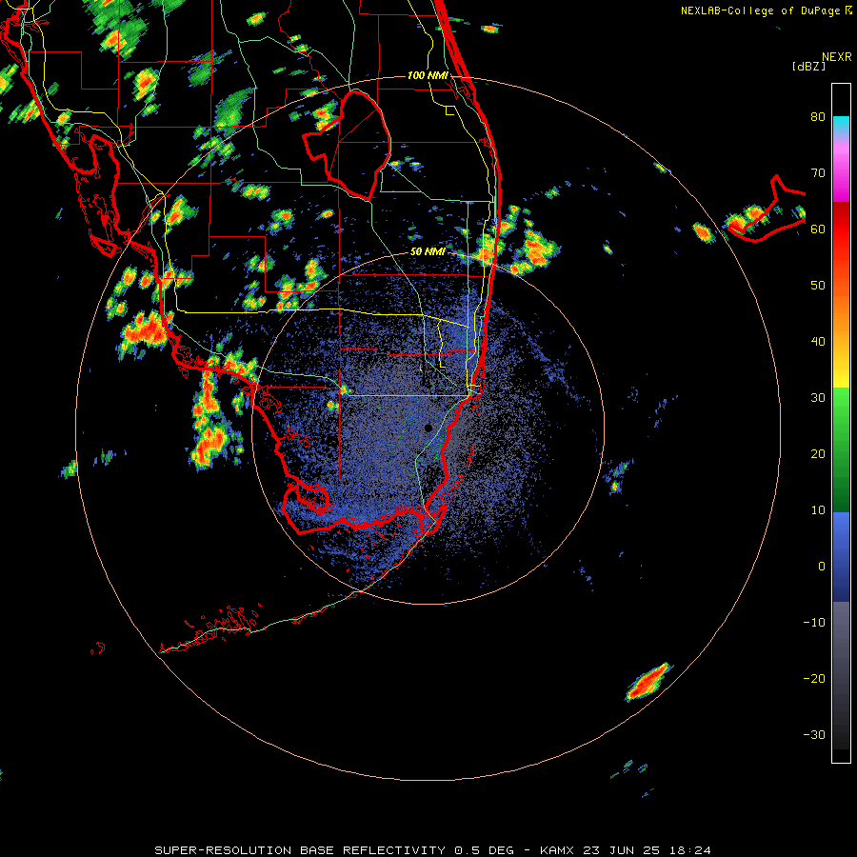Click the -20 tick label on the dBZ scale

pyautogui.click(x=814, y=679)
